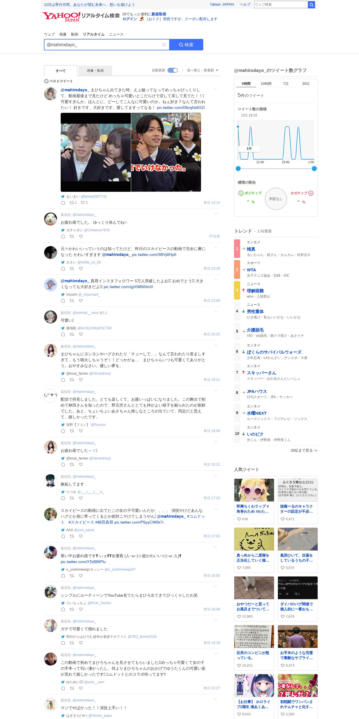
Task: Click the auction hammer icon near おトク
Action: pos(142,19)
